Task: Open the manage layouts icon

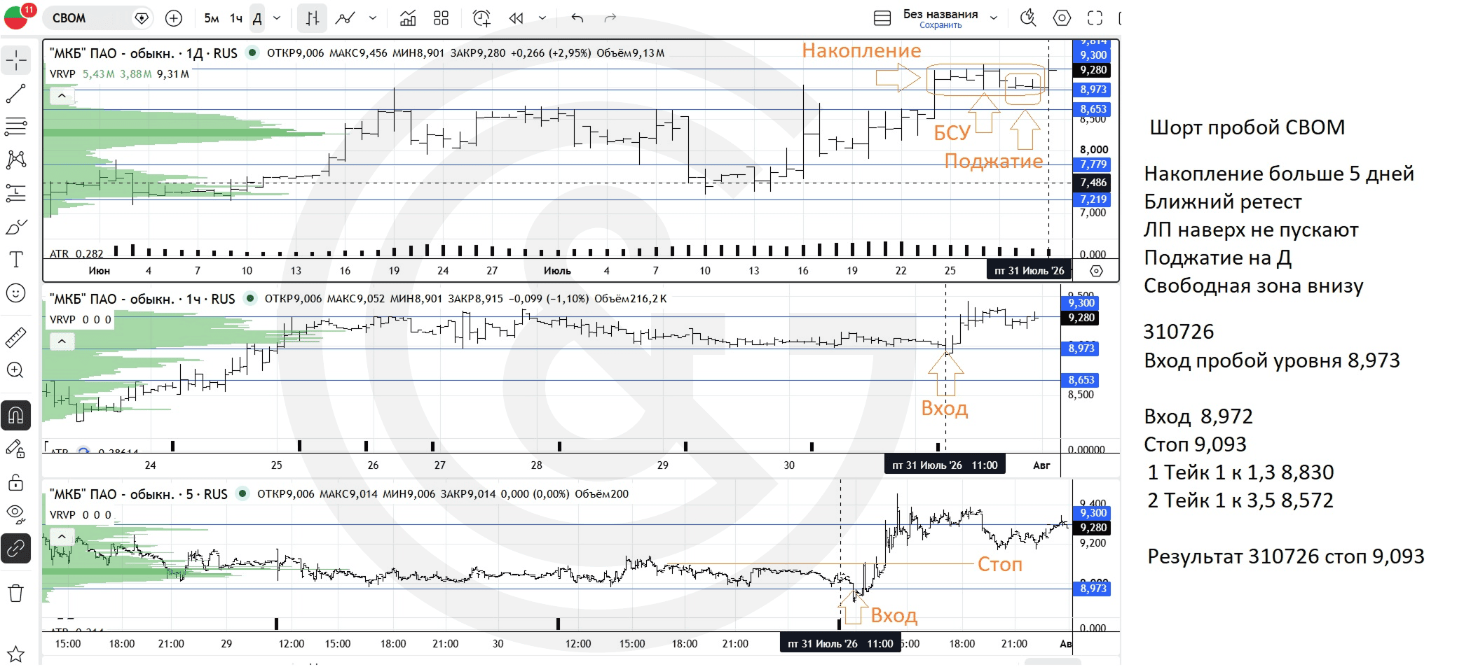Action: (x=882, y=18)
